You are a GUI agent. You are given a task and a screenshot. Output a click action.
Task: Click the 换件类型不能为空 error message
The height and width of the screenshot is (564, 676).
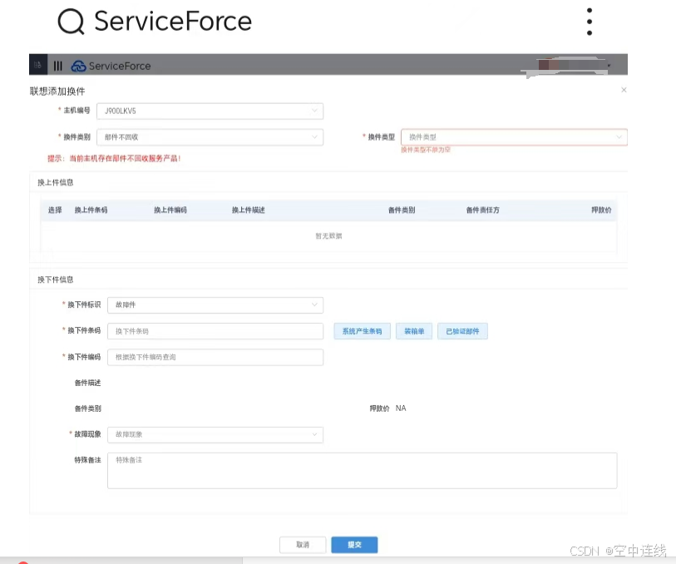pos(426,150)
